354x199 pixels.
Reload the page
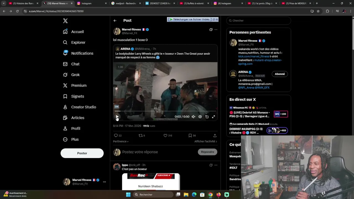click(17, 11)
